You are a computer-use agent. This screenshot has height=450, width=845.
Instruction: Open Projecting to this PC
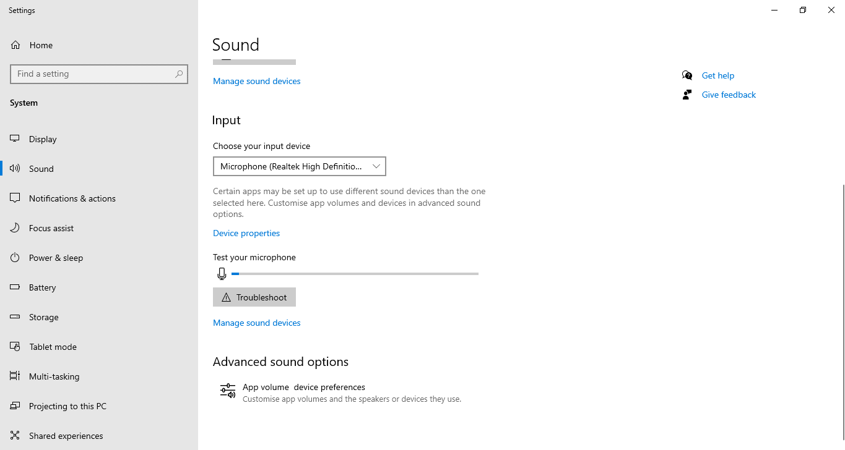67,406
